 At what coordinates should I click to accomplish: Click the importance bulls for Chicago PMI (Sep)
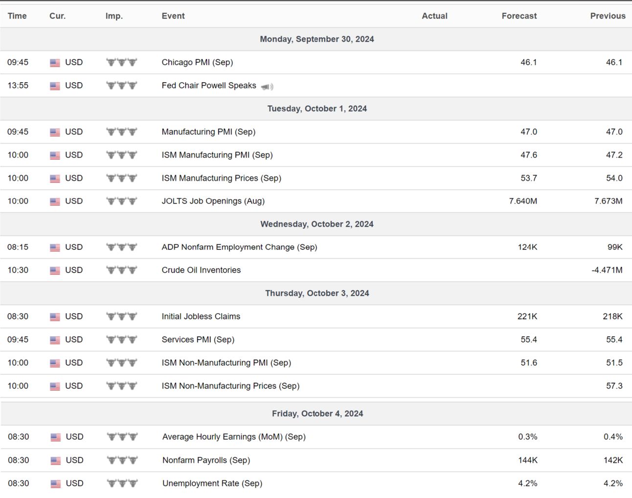tap(122, 62)
